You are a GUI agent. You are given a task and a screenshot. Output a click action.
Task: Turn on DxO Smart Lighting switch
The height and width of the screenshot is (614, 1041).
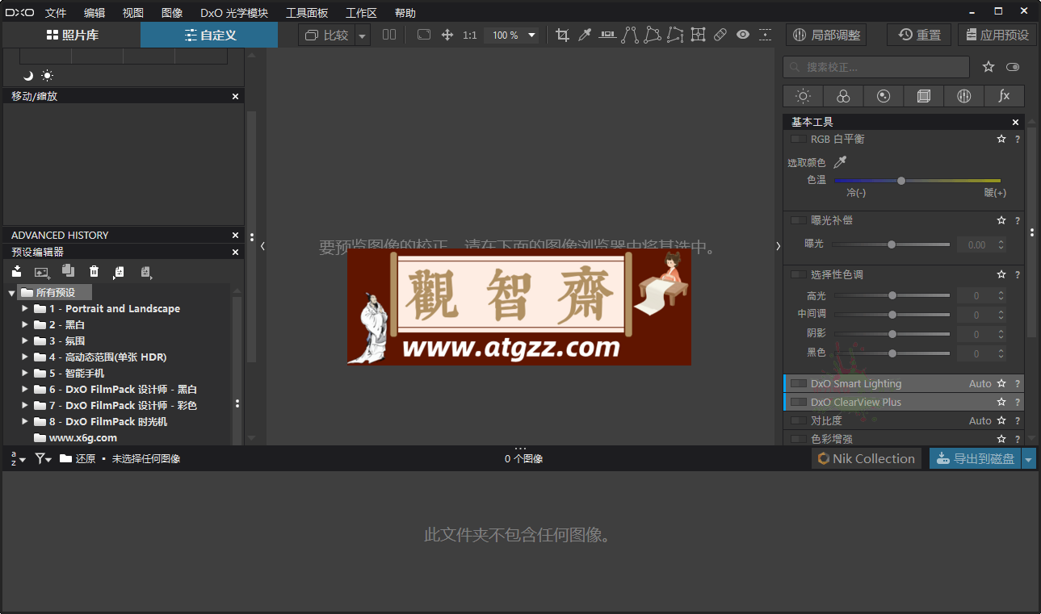tap(798, 383)
